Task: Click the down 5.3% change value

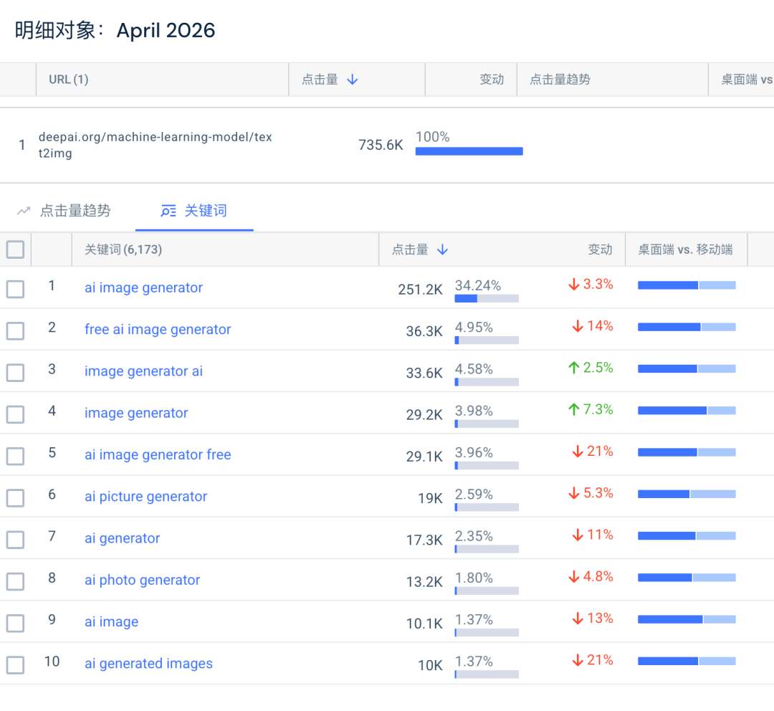Action: point(591,493)
